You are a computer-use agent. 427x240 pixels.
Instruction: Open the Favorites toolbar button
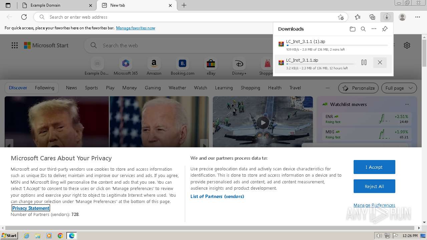click(x=358, y=17)
